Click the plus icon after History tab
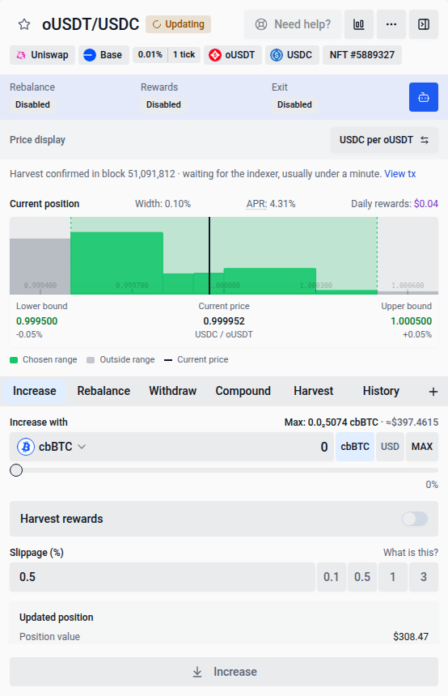The height and width of the screenshot is (696, 448). click(x=433, y=392)
